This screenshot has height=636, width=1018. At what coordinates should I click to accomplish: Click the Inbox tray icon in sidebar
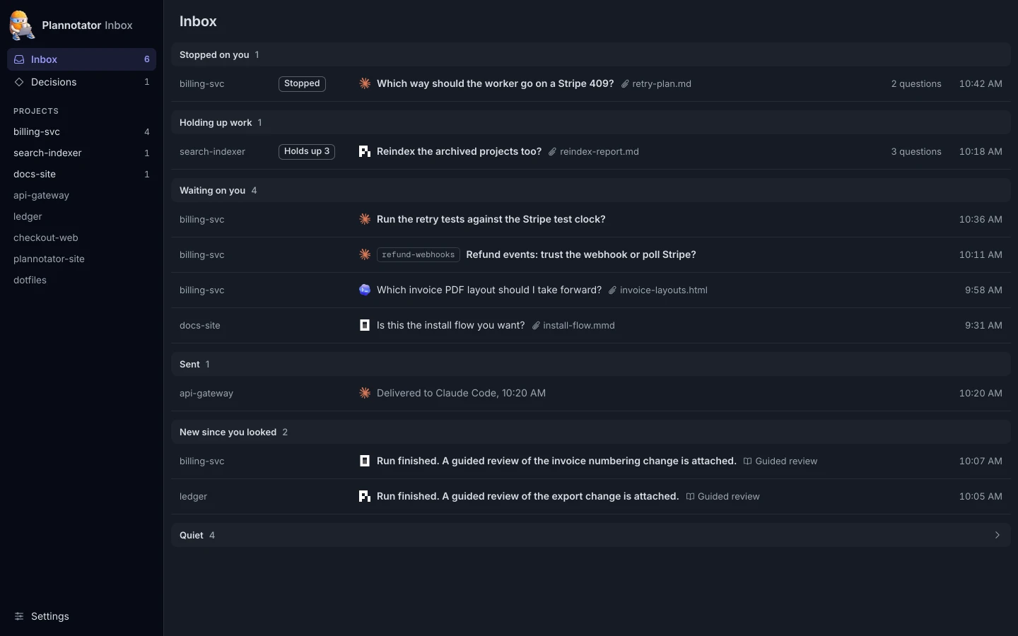point(19,59)
